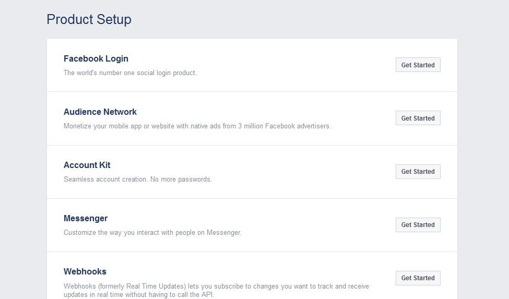Click 'The world's number one social login product' text
509x299 pixels.
pyautogui.click(x=130, y=73)
